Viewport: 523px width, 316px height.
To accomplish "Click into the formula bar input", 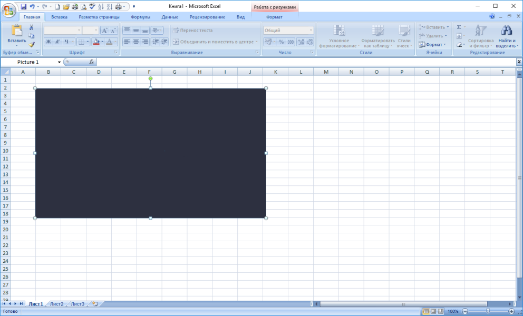I will (x=306, y=62).
